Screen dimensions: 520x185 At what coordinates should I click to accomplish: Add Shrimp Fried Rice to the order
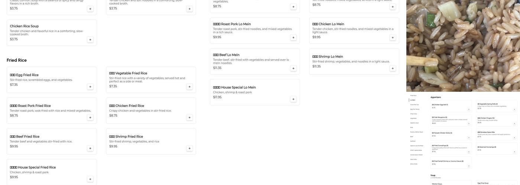pos(189,148)
